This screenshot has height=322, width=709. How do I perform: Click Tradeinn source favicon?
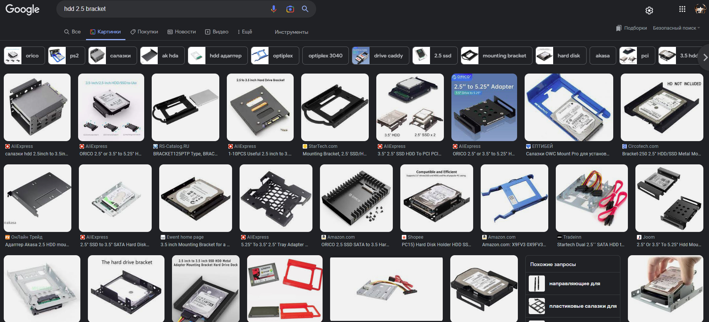pyautogui.click(x=560, y=237)
